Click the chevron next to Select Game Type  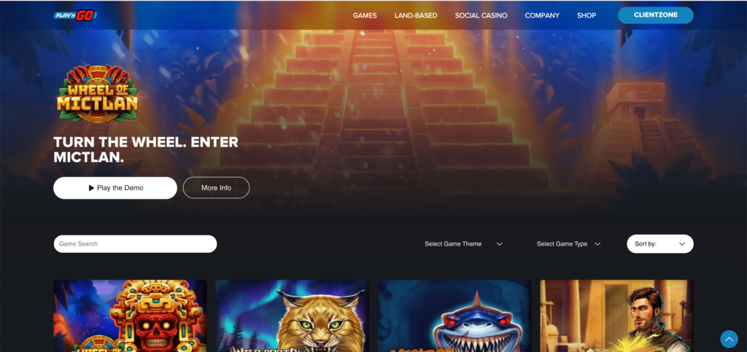597,244
